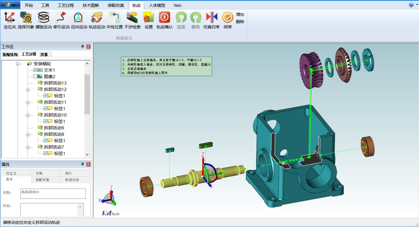
Task: Check the 图像2 checkbox
Action: tap(35, 76)
